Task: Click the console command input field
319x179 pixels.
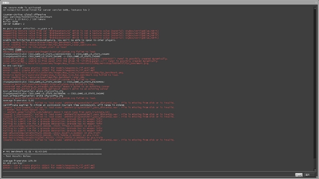Action: click(x=148, y=175)
